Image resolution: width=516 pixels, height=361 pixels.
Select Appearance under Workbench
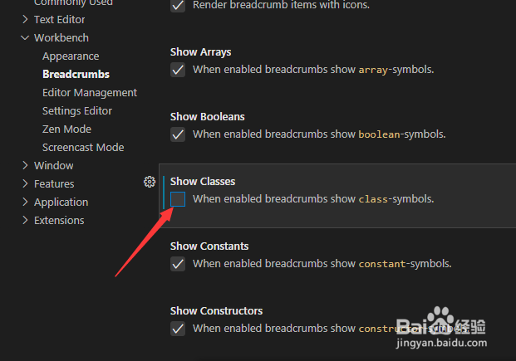coord(71,56)
